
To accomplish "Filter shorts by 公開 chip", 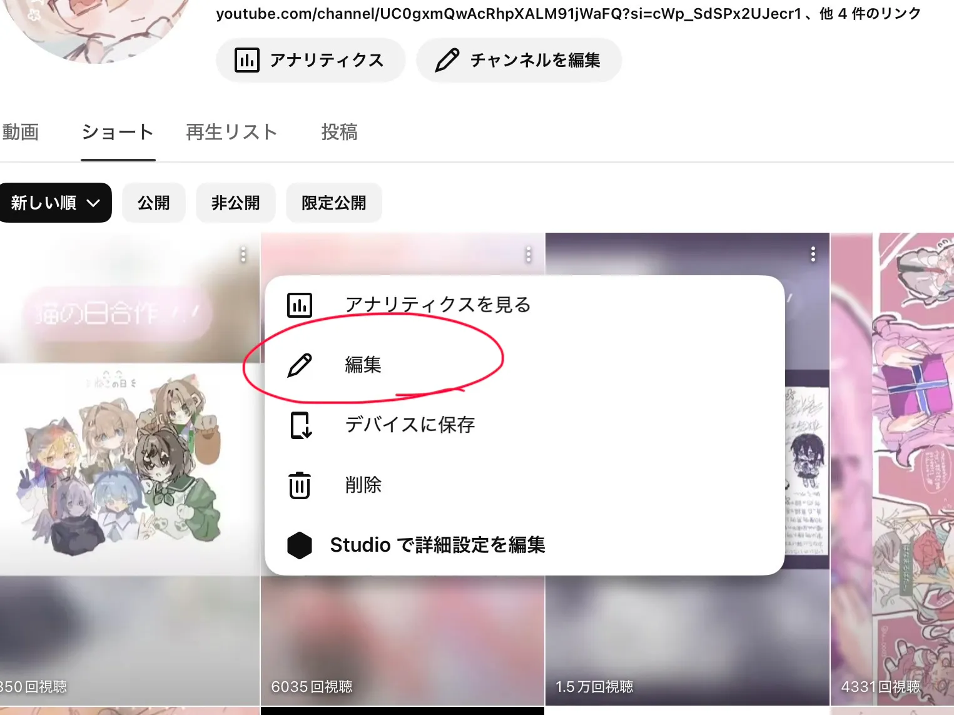I will (154, 203).
